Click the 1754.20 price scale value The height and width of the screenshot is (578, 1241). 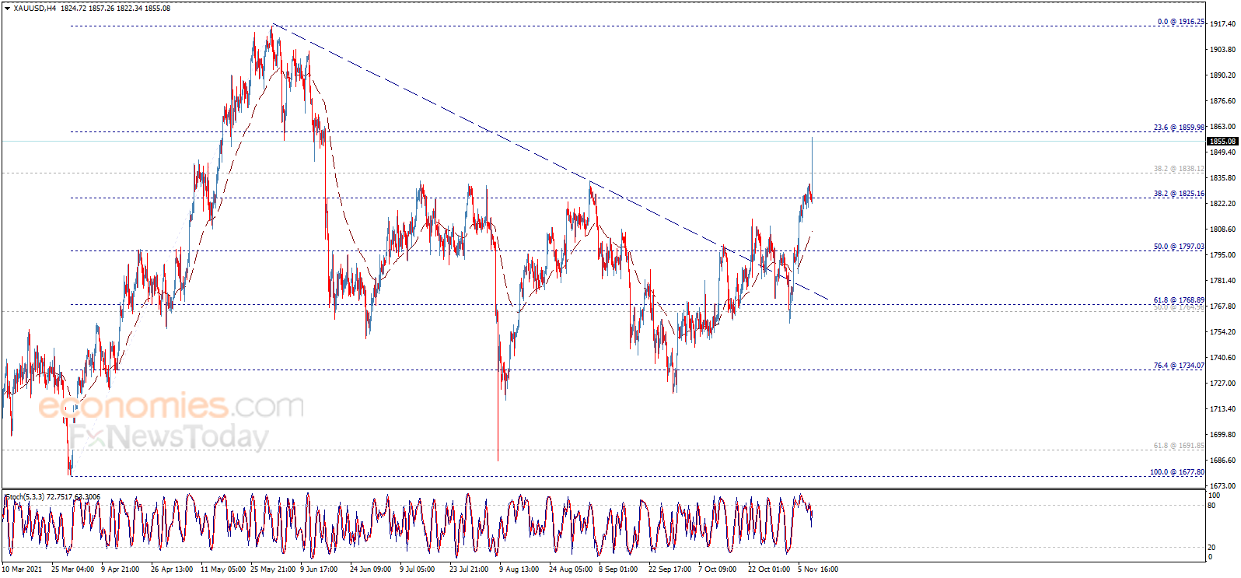pos(1222,332)
